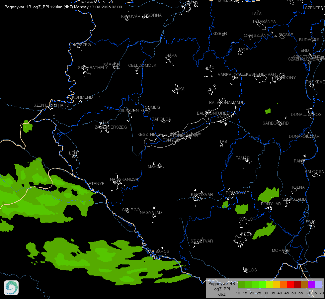This screenshot has height=299, width=325.
Task: Click the 40-45 dBZ orange legend swatch
Action: (284, 284)
